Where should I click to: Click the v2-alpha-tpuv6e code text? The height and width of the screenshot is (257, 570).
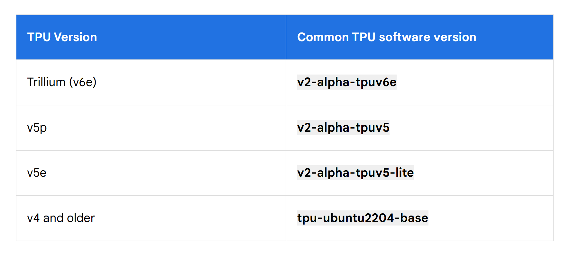point(347,82)
